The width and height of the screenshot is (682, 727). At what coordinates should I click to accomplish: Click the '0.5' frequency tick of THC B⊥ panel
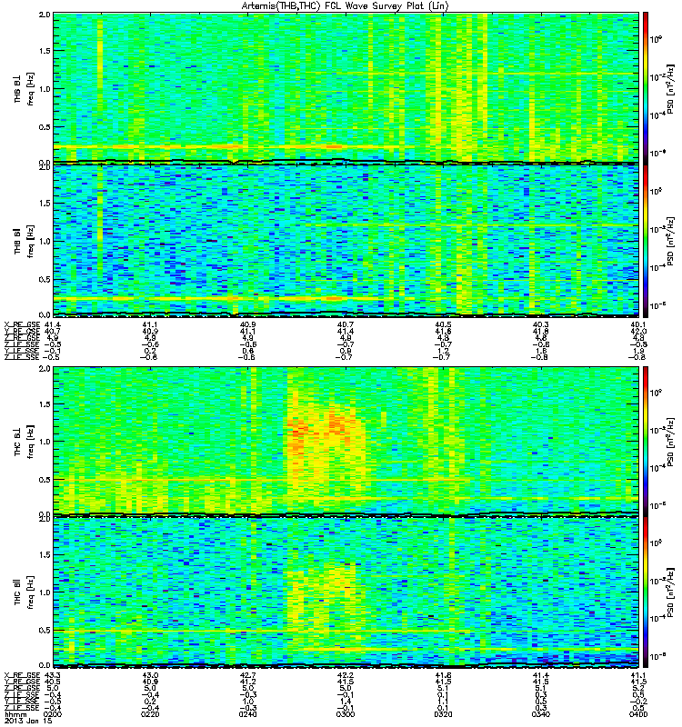click(45, 480)
